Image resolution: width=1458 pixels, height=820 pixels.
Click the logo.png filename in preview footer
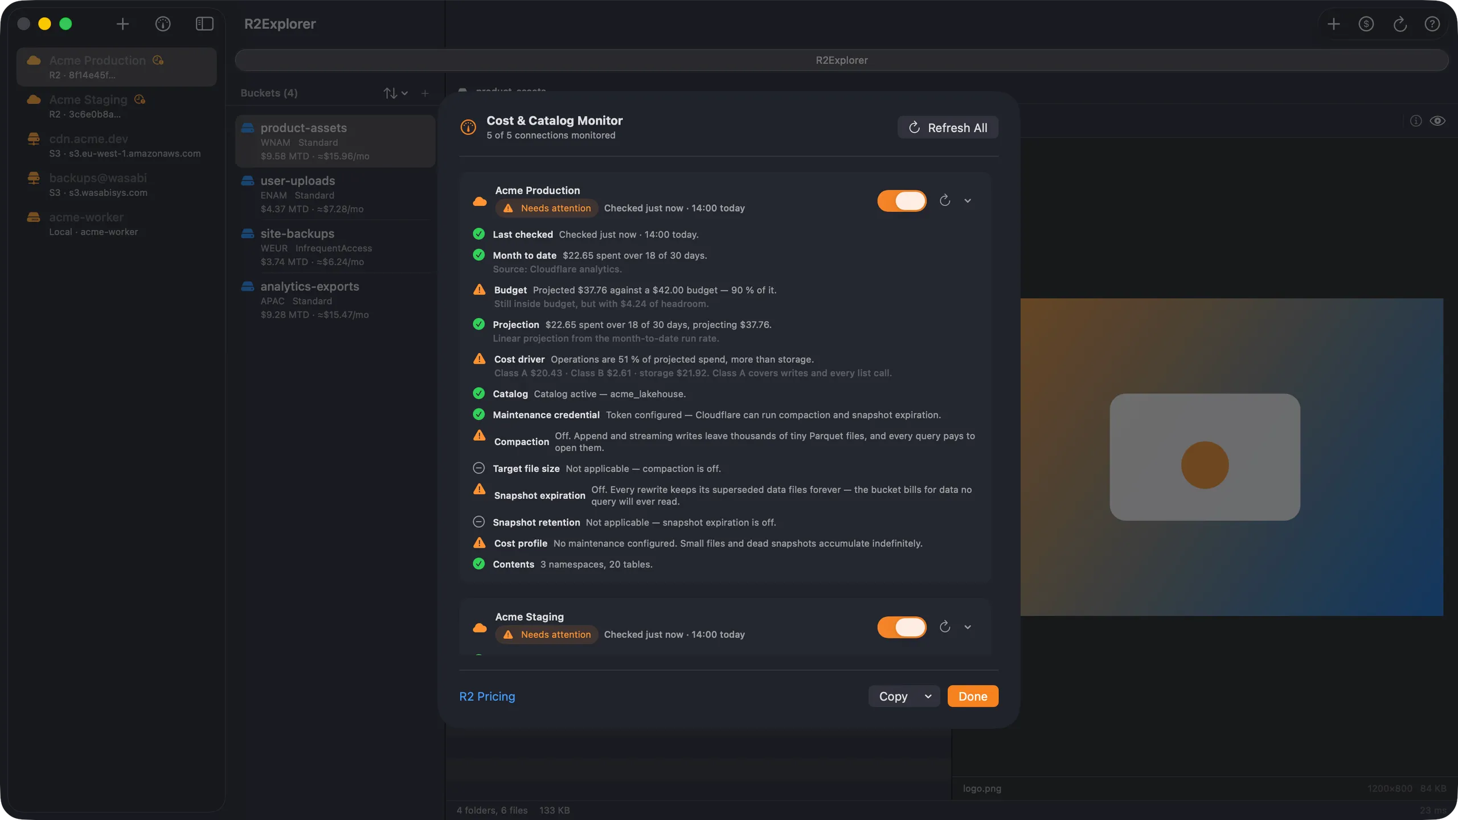(982, 789)
